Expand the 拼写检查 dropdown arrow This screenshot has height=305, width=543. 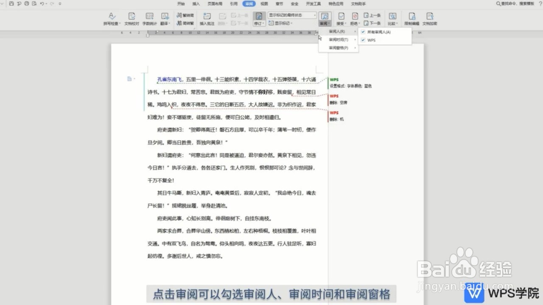(120, 24)
